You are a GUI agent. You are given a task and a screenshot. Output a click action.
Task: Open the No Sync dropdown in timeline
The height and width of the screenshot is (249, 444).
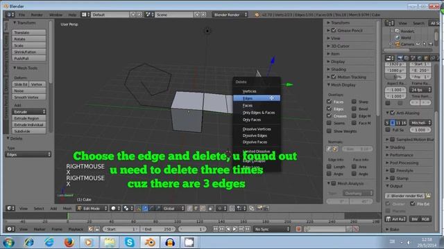[272, 229]
